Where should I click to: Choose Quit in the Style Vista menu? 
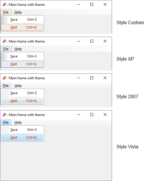[22, 138]
